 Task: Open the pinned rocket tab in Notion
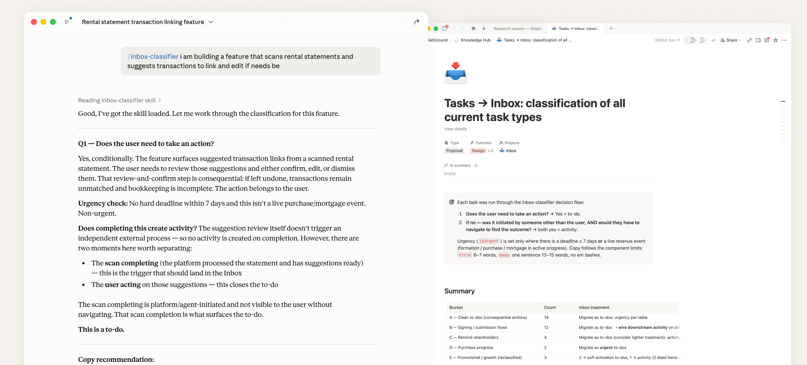tap(484, 29)
